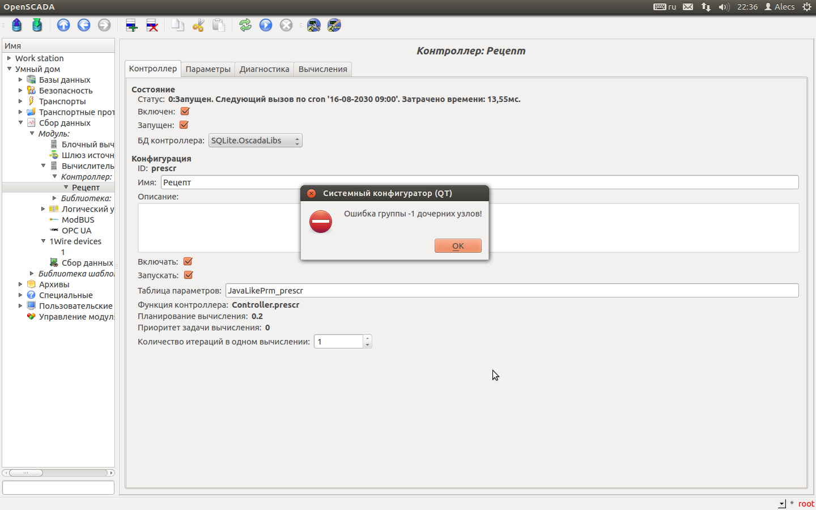This screenshot has width=816, height=510.
Task: Open the БД контроллера dropdown
Action: coord(255,141)
